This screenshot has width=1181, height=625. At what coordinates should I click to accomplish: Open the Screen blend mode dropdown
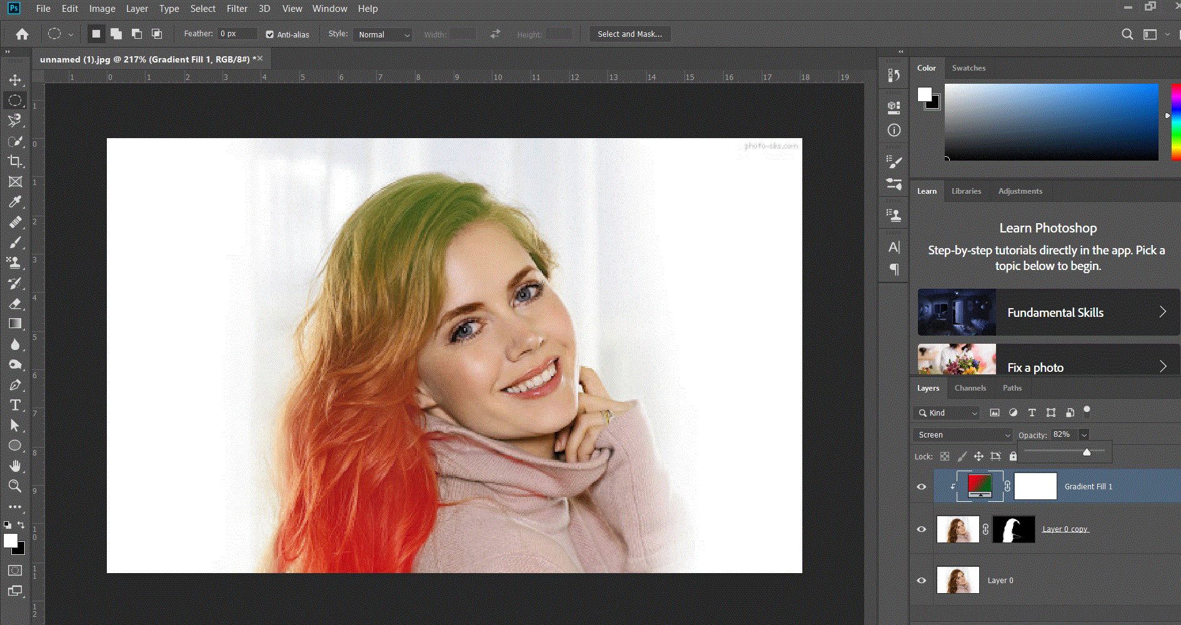[x=964, y=434]
